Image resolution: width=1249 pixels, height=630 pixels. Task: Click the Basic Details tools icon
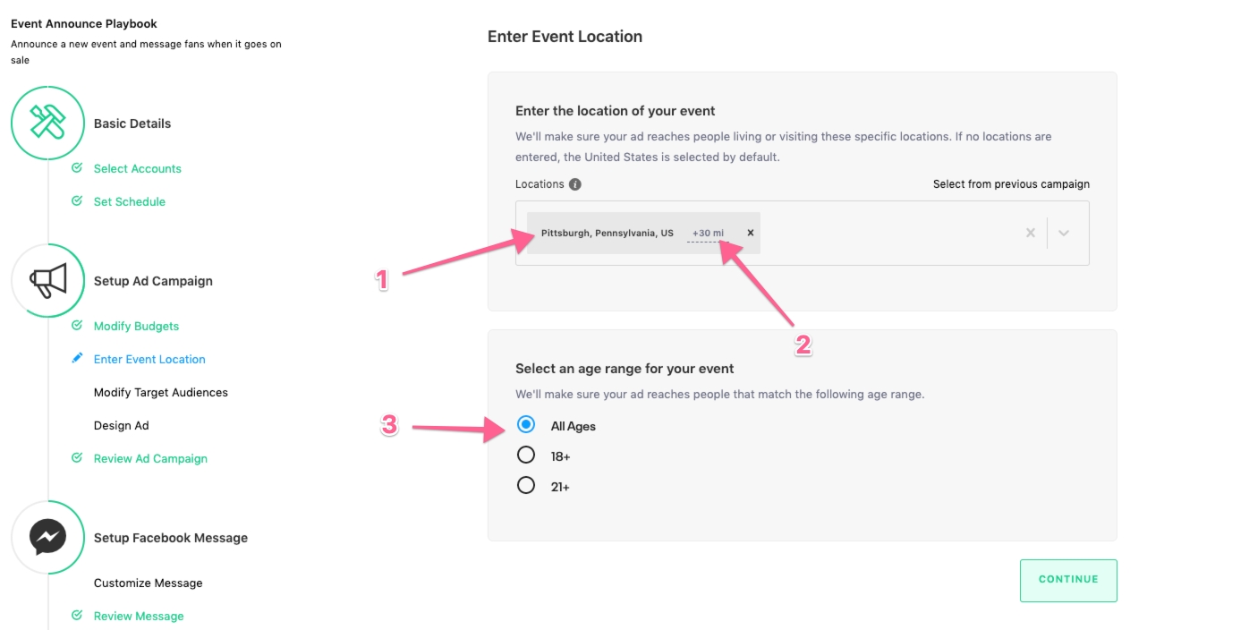click(47, 123)
